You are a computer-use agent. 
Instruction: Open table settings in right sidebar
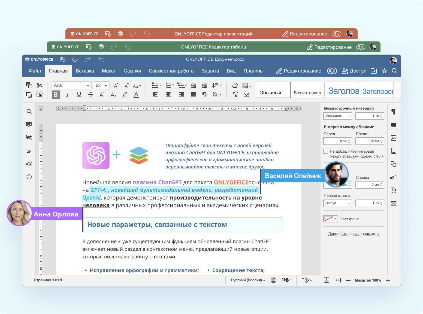tap(394, 125)
